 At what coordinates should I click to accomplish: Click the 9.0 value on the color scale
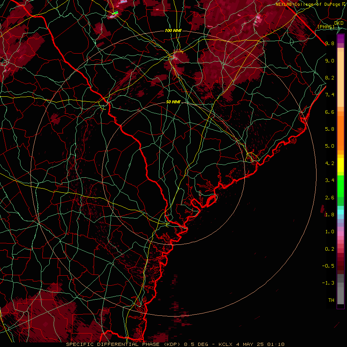(330, 61)
